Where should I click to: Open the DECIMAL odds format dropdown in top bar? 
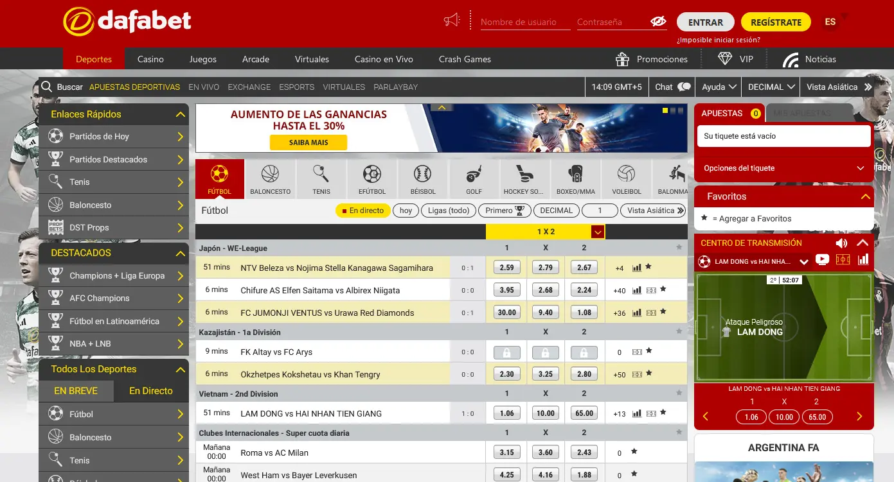[771, 87]
